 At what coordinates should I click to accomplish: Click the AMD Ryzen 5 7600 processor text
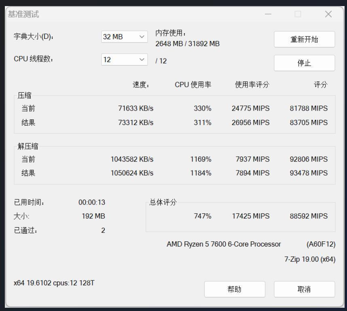coord(223,244)
